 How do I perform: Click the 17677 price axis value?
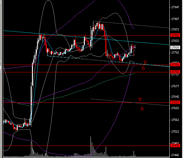tap(175, 86)
